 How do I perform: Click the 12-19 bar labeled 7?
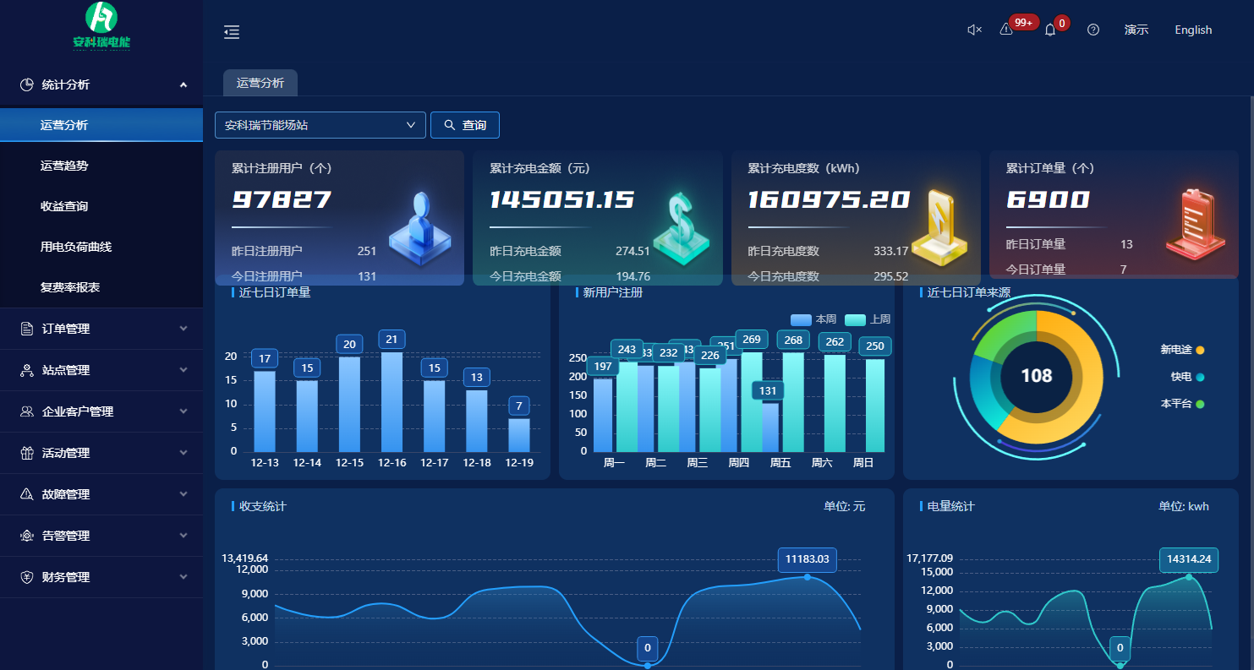click(x=519, y=435)
